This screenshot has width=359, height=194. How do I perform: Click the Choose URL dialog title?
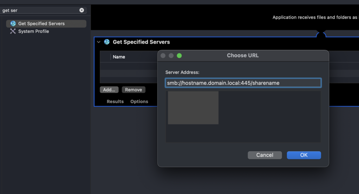click(243, 55)
